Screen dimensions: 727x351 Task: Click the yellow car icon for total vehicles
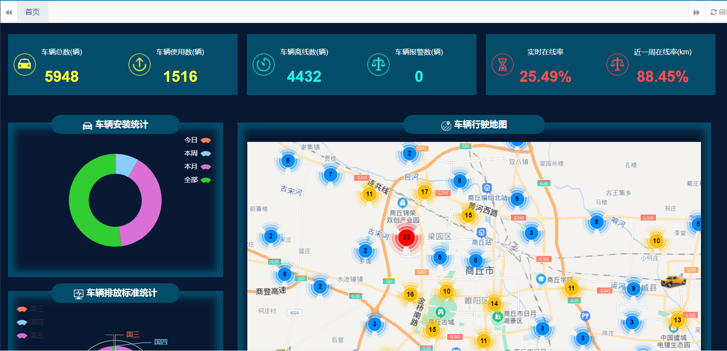[x=25, y=65]
